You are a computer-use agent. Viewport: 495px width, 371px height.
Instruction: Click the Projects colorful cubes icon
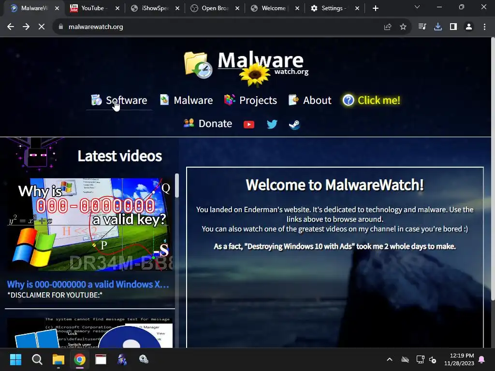pos(230,100)
